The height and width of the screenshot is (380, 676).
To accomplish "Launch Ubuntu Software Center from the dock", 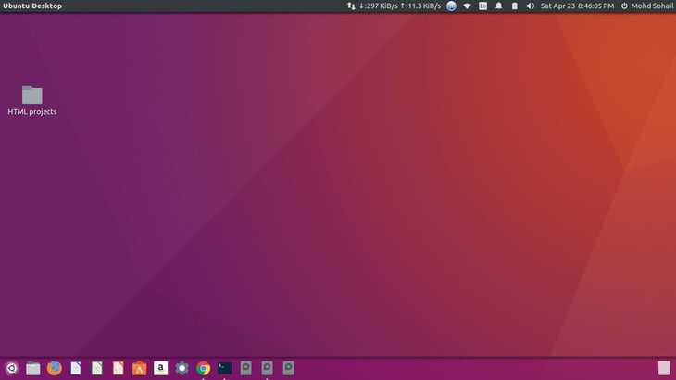I will coord(139,368).
